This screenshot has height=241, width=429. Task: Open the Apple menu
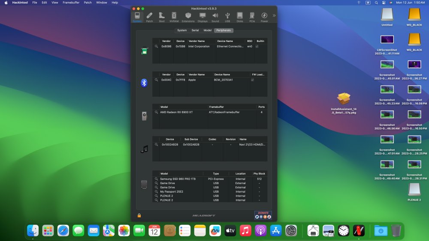[x=6, y=3]
